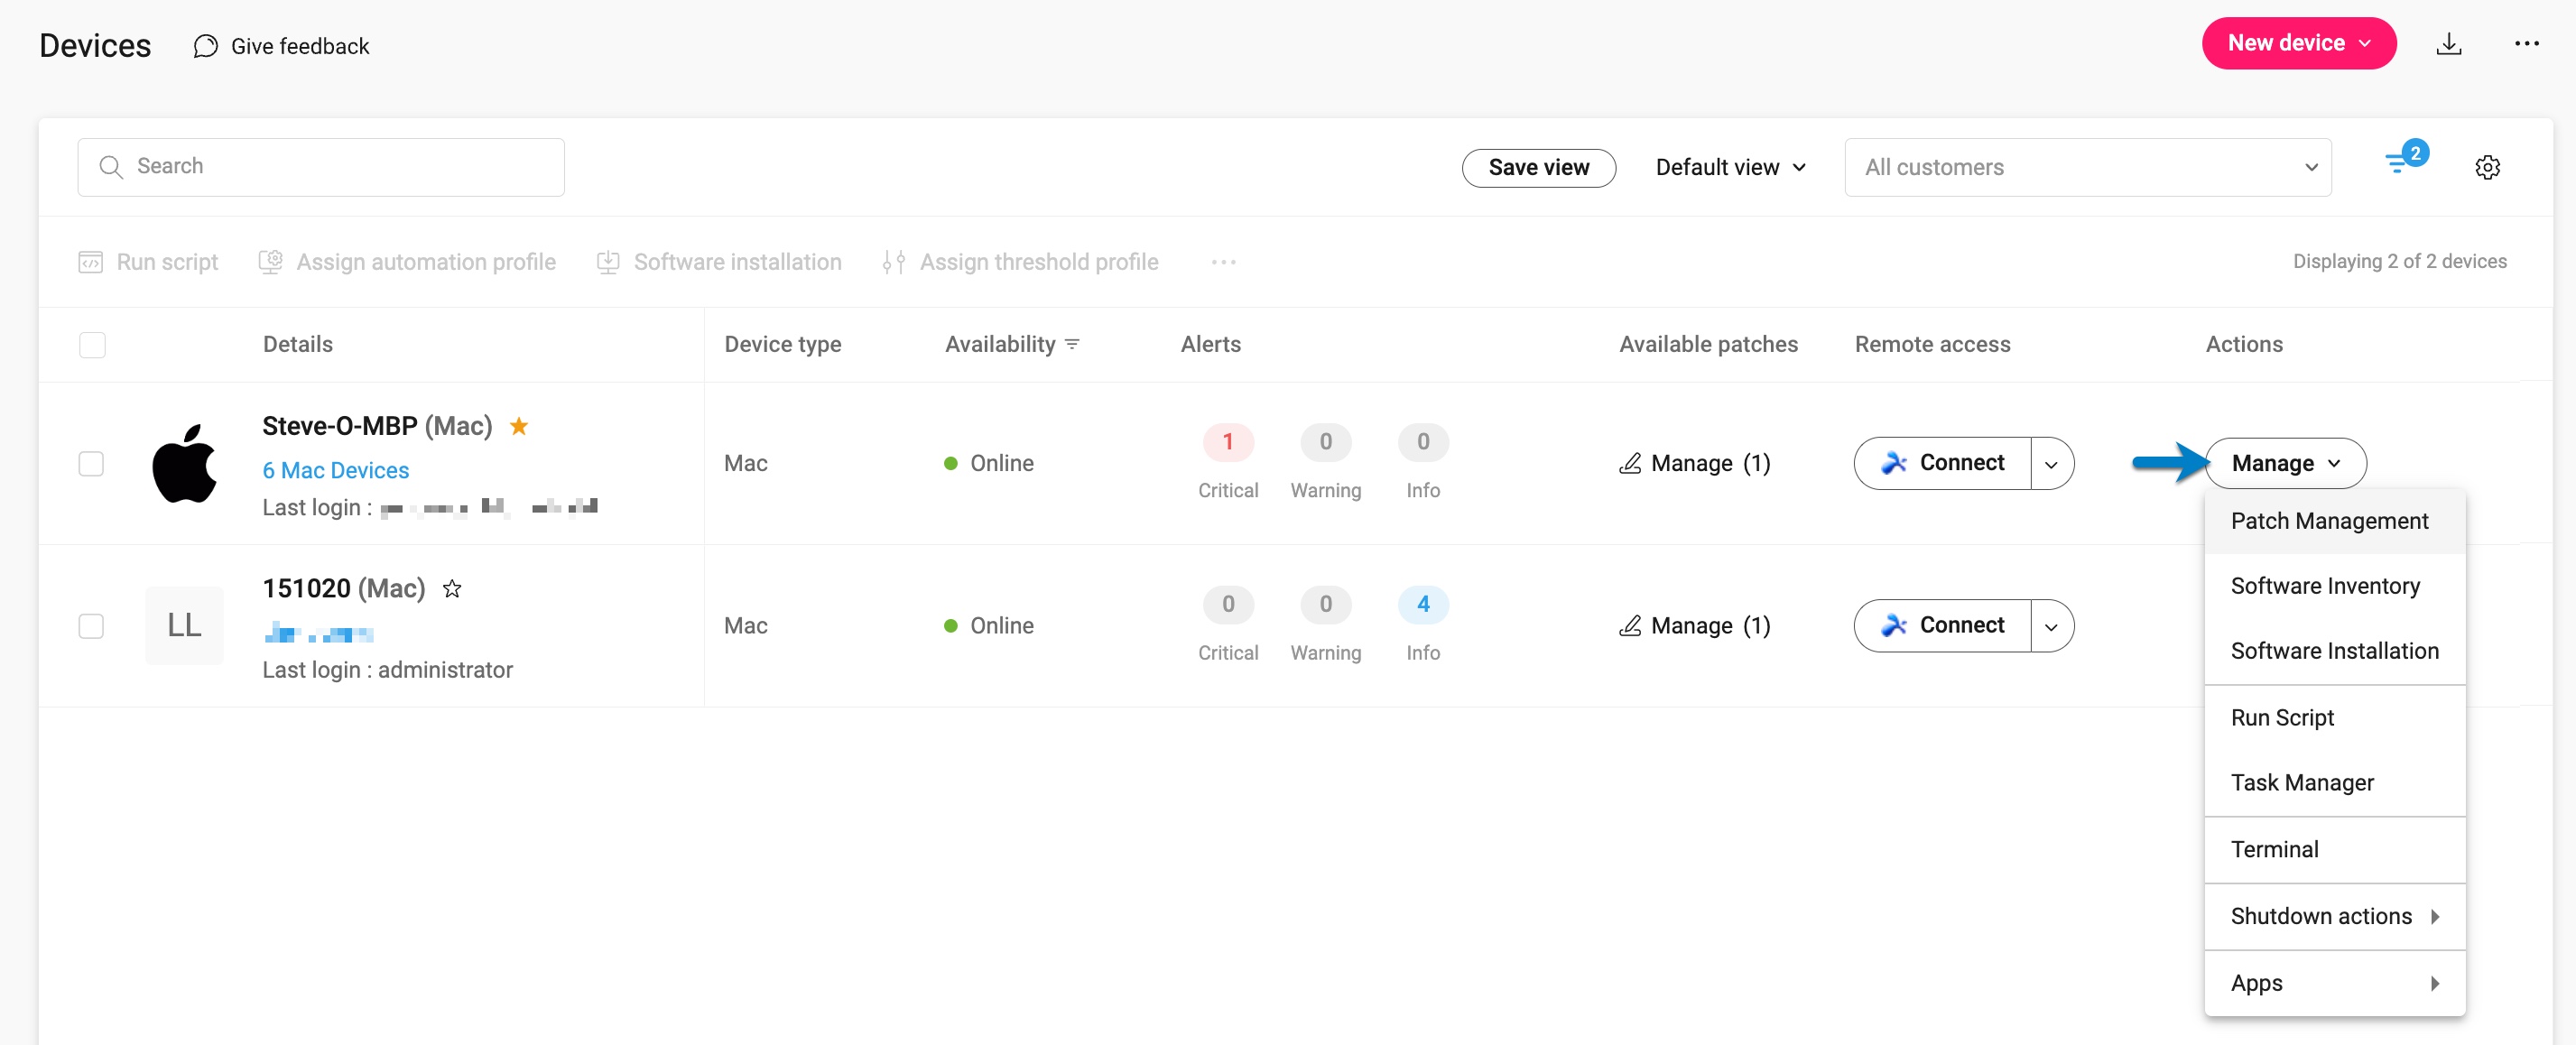This screenshot has height=1045, width=2576.
Task: Select Software Installation from Manage menu
Action: tap(2333, 651)
